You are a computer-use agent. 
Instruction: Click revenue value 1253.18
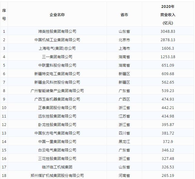click(168, 57)
